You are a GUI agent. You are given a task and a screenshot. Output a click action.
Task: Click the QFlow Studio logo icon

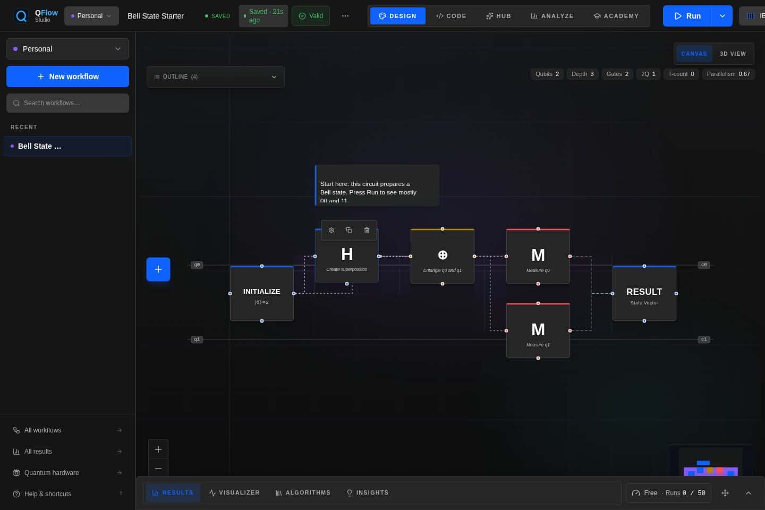pyautogui.click(x=21, y=16)
